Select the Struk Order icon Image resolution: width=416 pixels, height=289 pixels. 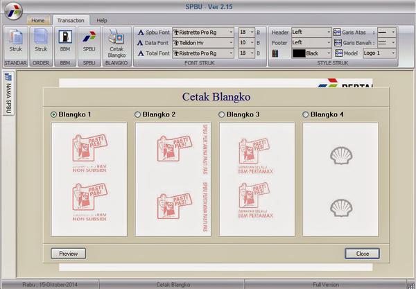(x=41, y=37)
